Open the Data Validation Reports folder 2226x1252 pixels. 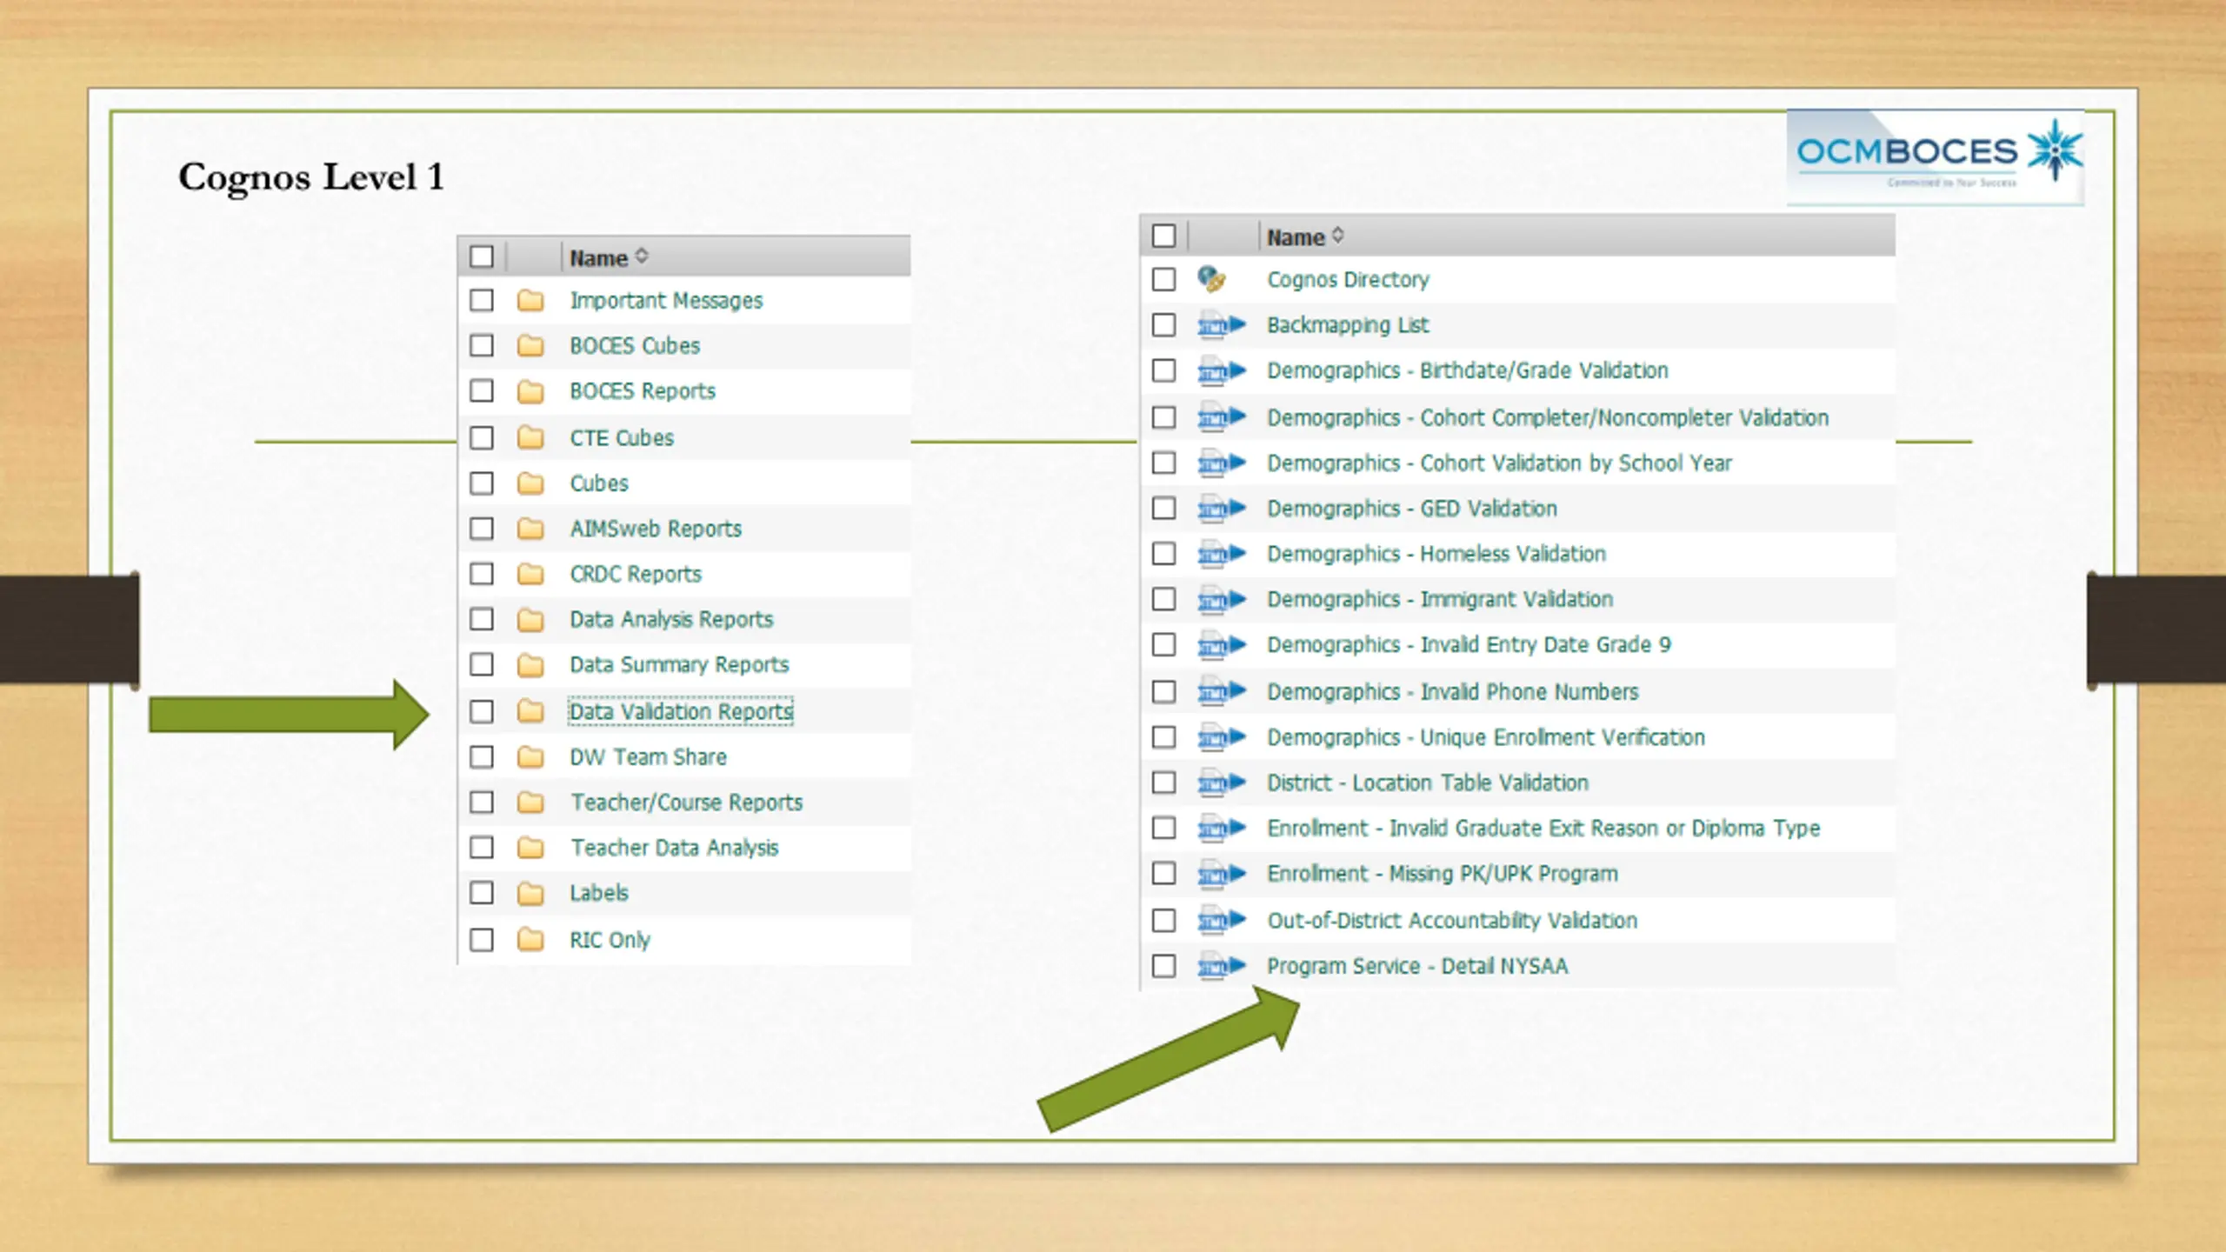coord(681,711)
